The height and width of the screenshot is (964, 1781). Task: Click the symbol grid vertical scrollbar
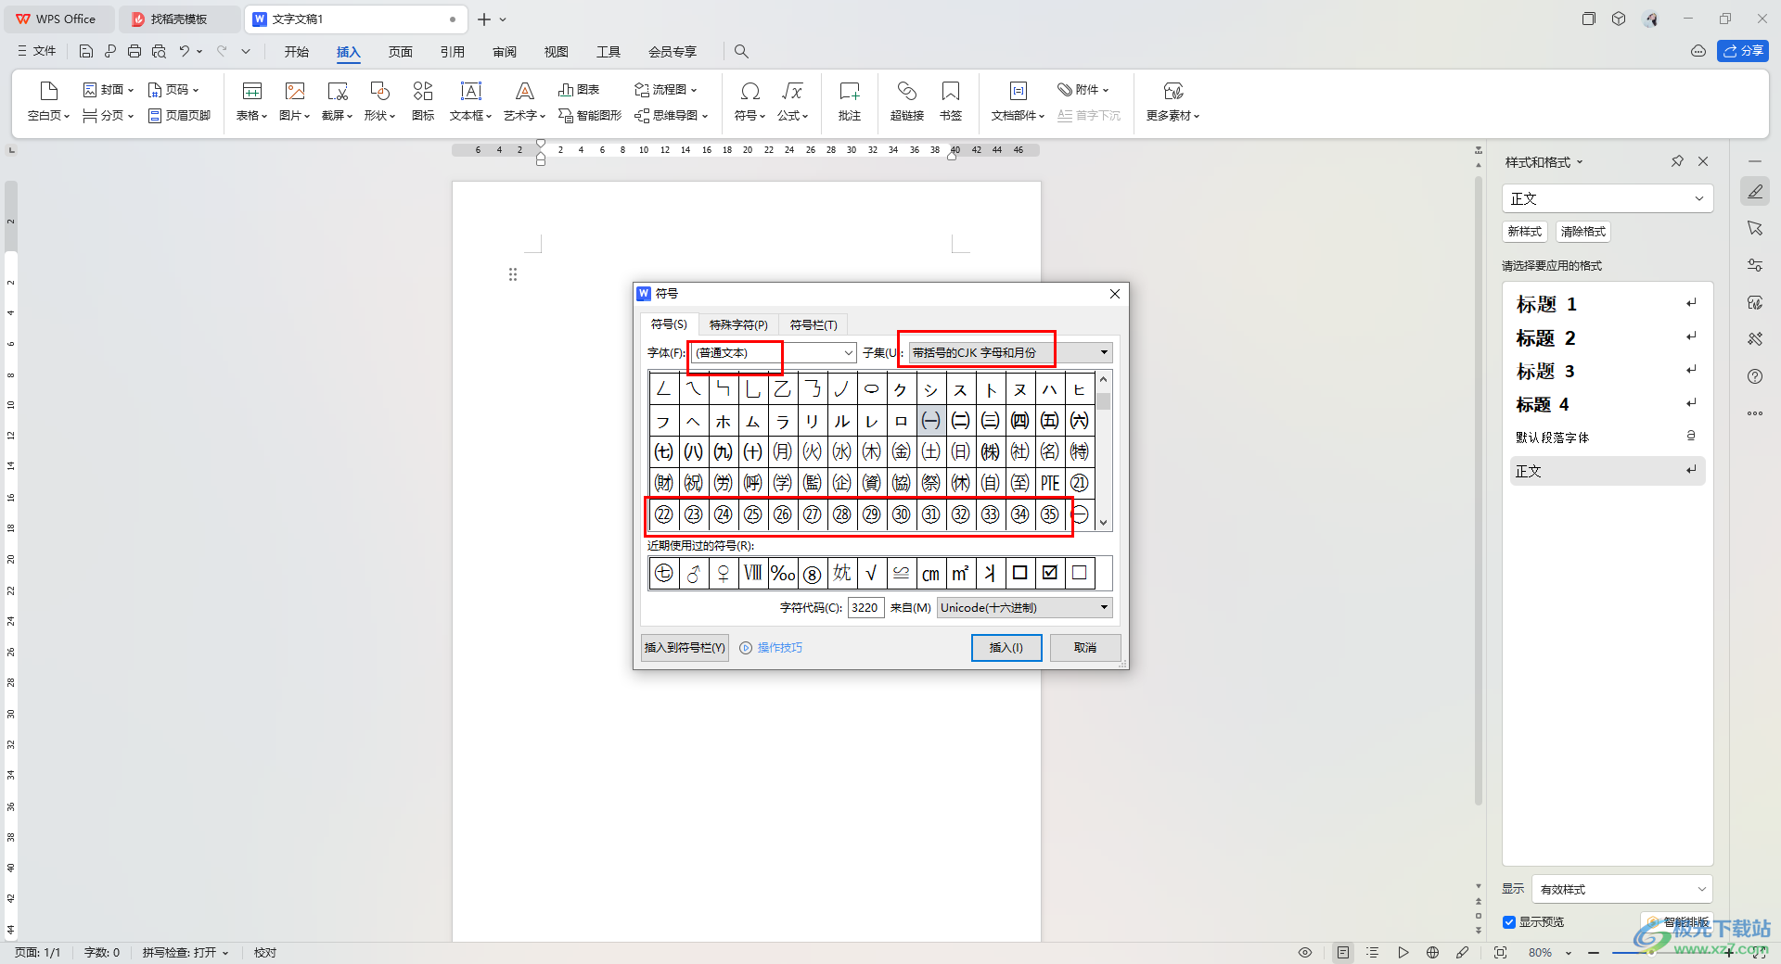[1104, 451]
